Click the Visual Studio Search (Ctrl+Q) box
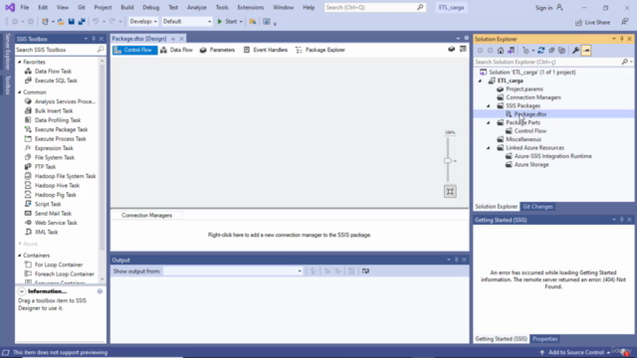Viewport: 637px width, 358px height. [x=375, y=7]
